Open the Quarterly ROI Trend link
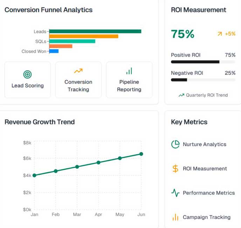Image resolution: width=241 pixels, height=228 pixels. pos(203,95)
